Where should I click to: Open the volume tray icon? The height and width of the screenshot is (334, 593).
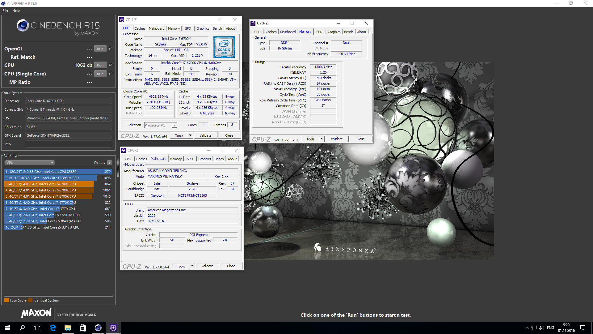541,328
